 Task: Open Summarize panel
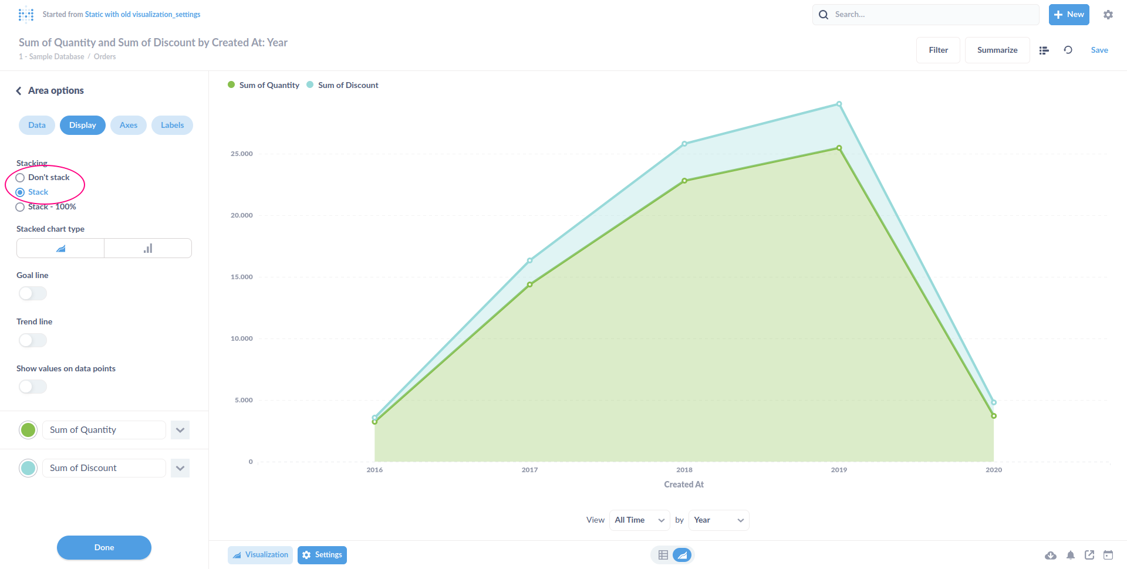pos(997,50)
